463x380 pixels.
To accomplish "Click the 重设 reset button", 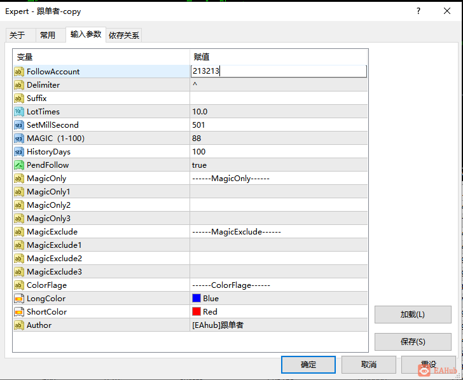I will coord(429,365).
